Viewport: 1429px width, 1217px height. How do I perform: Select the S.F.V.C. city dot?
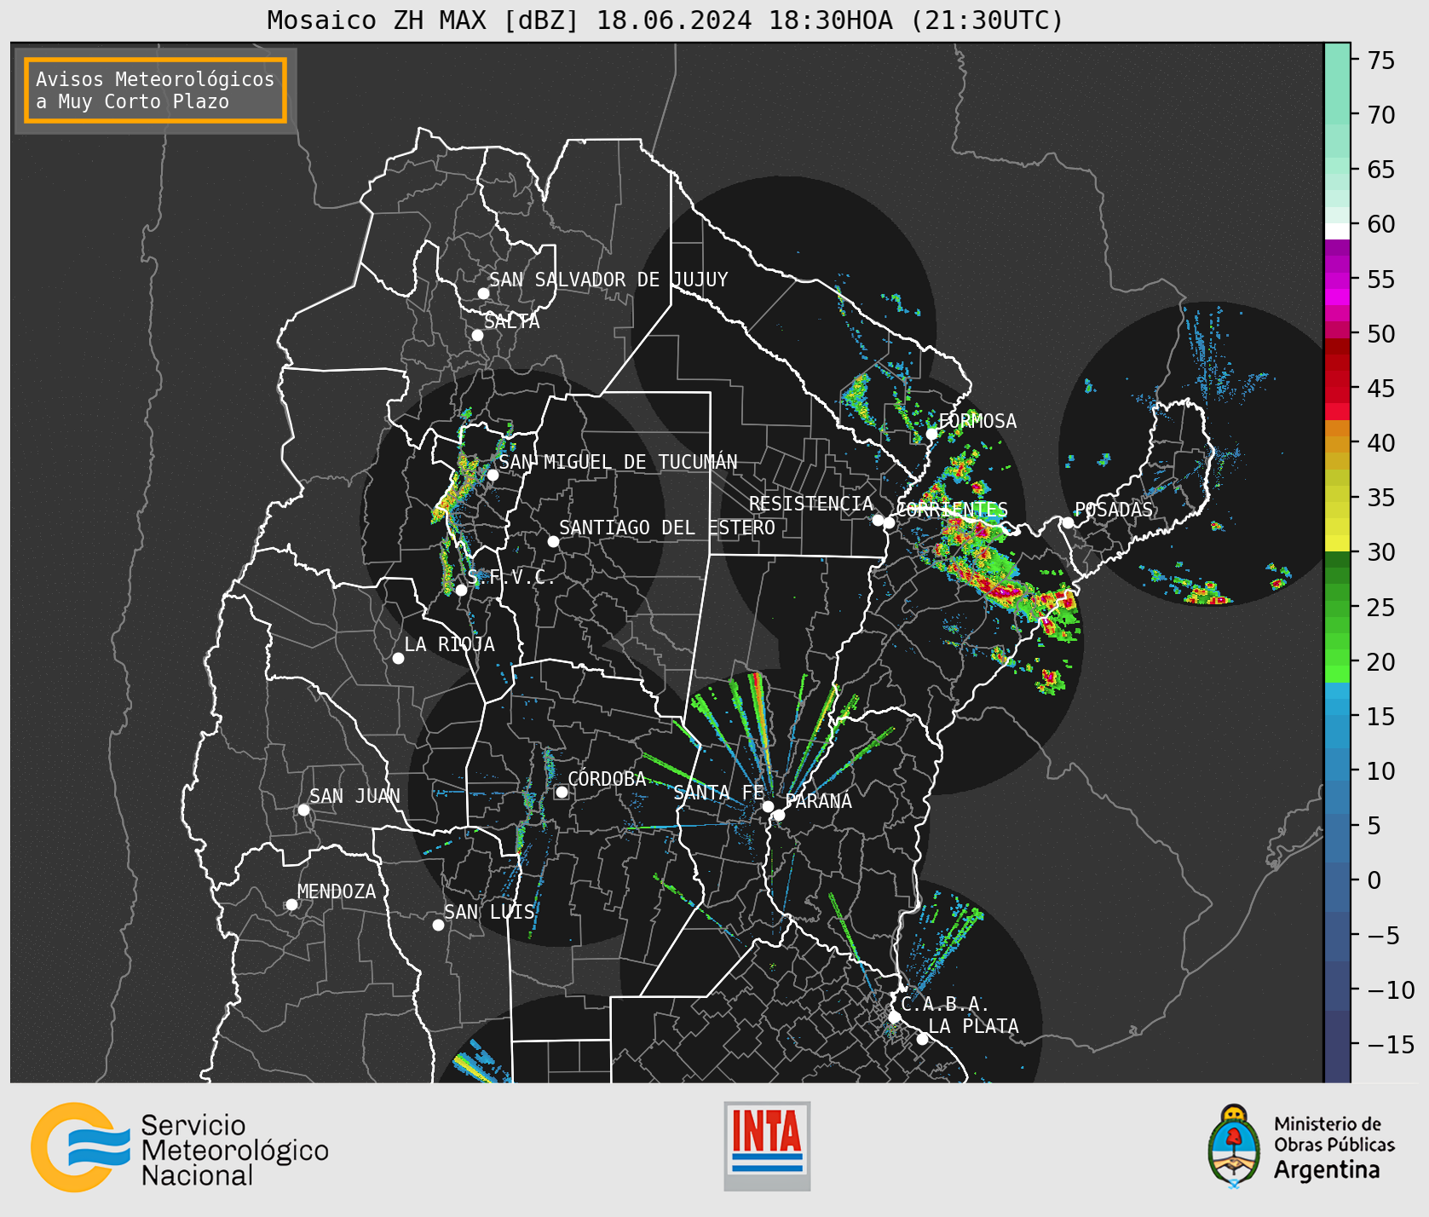(x=461, y=590)
